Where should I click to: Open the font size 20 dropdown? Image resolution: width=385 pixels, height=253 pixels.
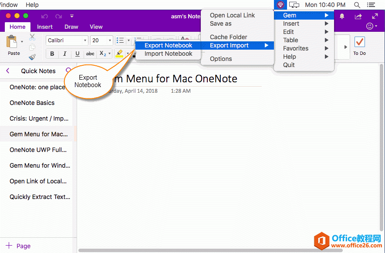click(x=101, y=40)
